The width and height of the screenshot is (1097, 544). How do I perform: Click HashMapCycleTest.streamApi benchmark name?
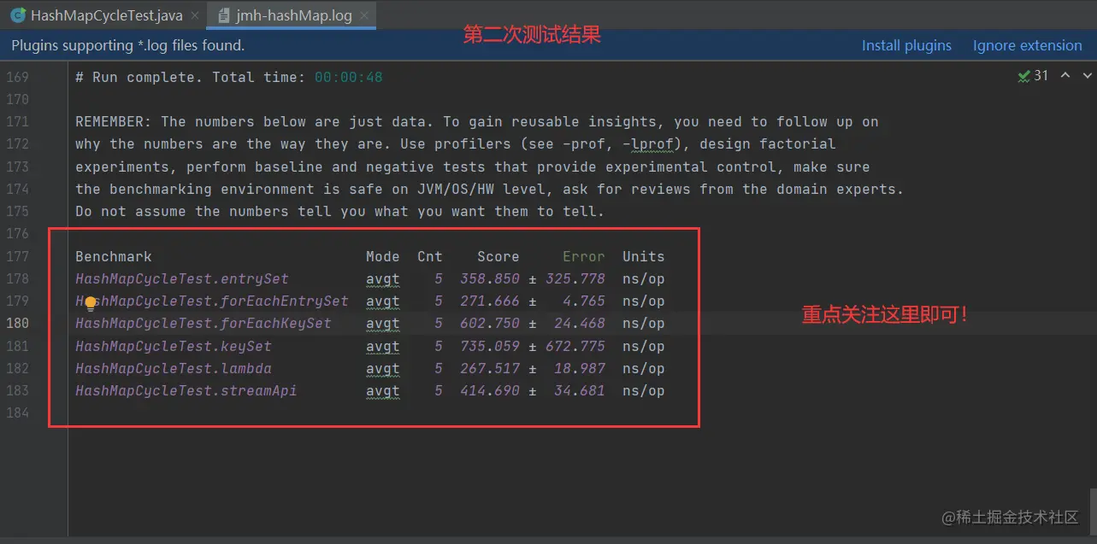(x=186, y=390)
